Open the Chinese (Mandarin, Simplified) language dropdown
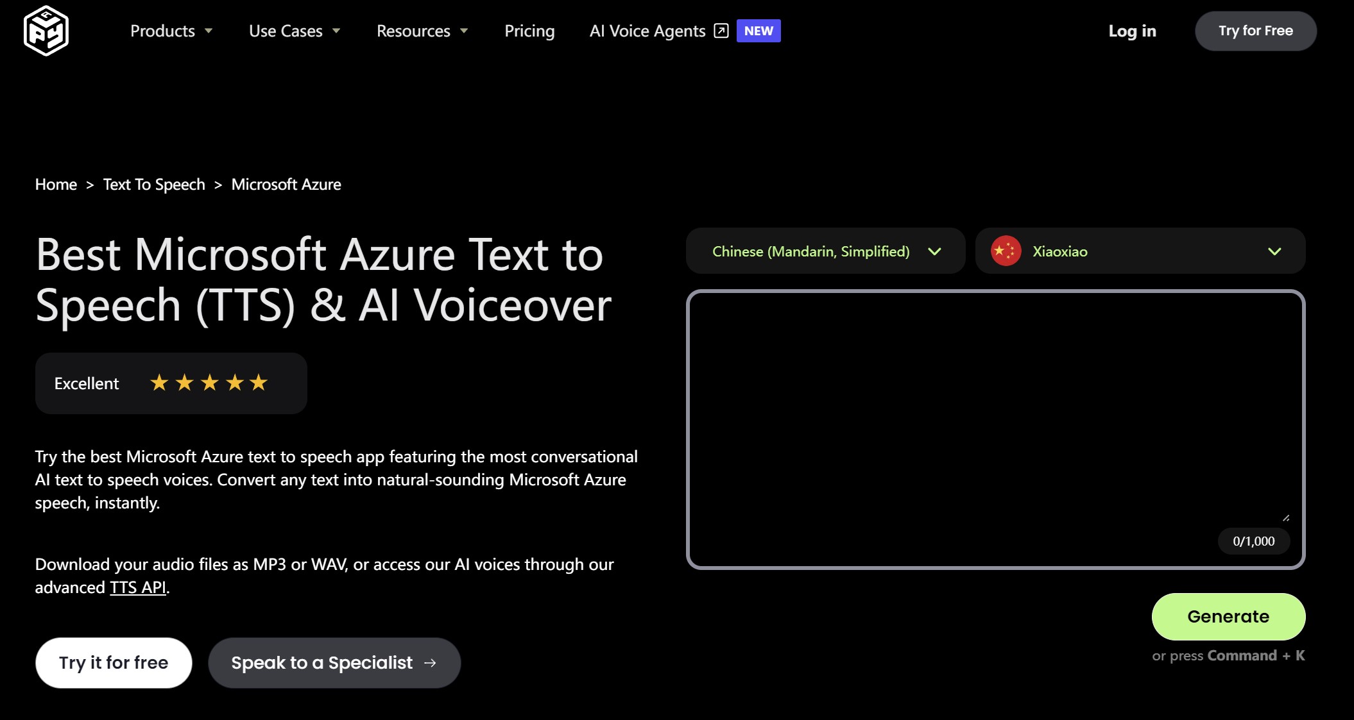The width and height of the screenshot is (1354, 720). (825, 251)
